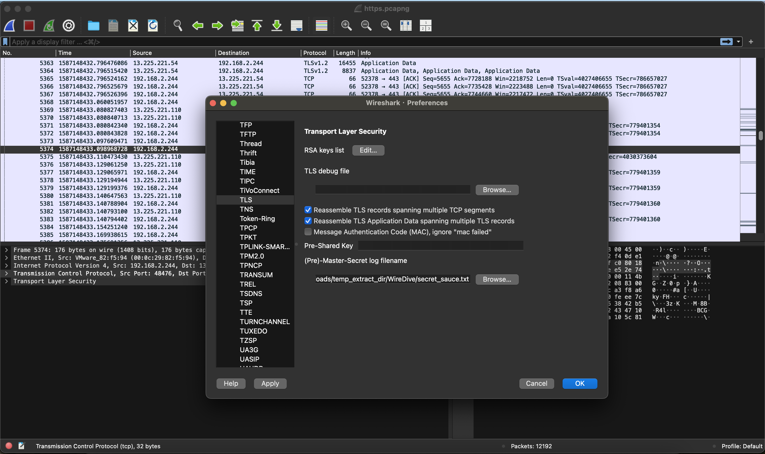765x454 pixels.
Task: Go back in packet history
Action: pos(198,26)
